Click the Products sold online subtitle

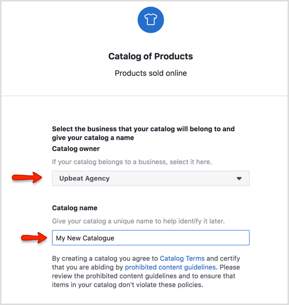point(150,73)
